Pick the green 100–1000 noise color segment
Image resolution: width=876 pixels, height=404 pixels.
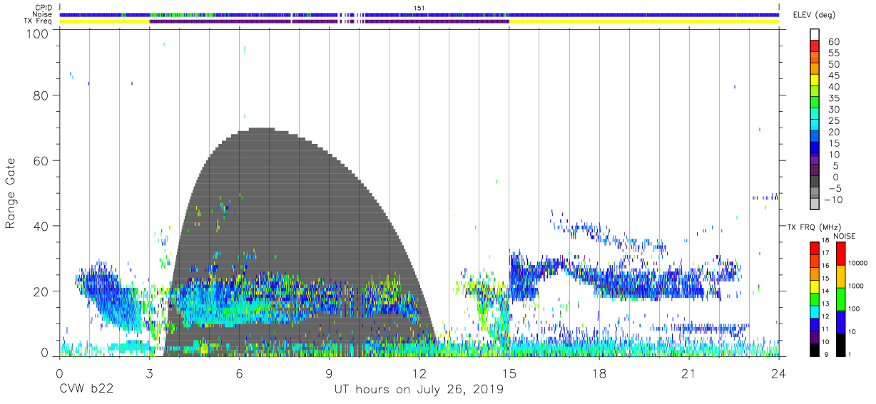tap(840, 299)
